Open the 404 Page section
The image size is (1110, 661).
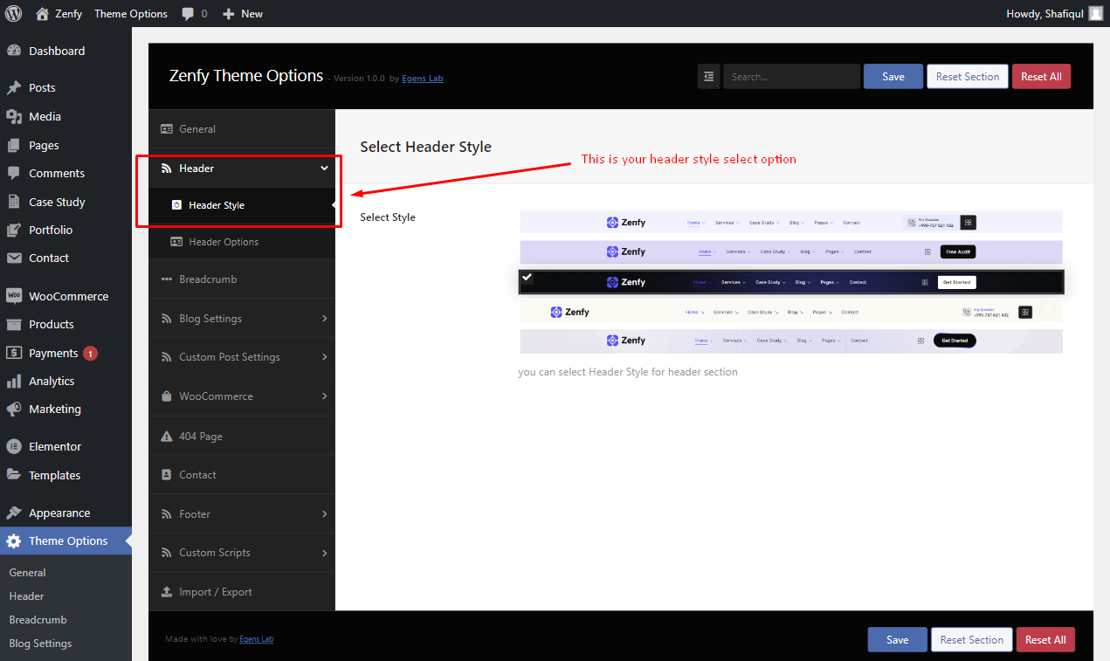click(242, 436)
